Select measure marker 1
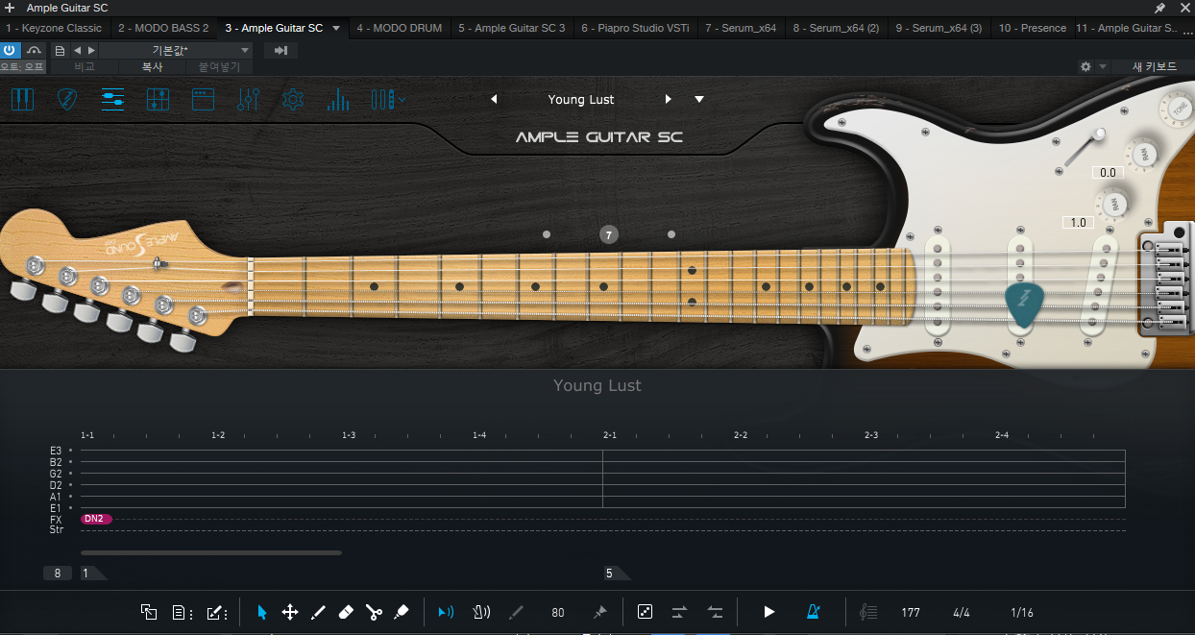Image resolution: width=1195 pixels, height=635 pixels. [92, 574]
